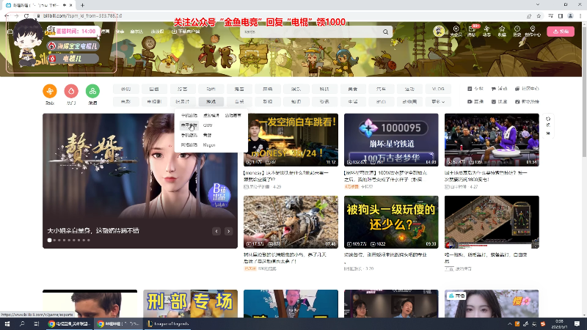Screen dimensions: 587x330
Task: Open the isometric game video thumbnail
Action: (492, 221)
